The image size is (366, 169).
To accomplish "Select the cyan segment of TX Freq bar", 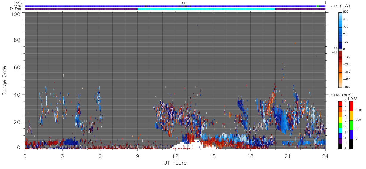I will pos(206,9).
